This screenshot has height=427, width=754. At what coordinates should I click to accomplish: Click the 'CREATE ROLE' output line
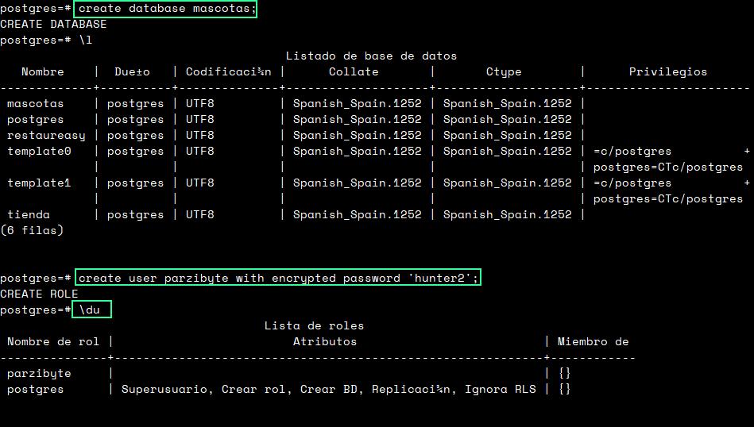(x=39, y=294)
